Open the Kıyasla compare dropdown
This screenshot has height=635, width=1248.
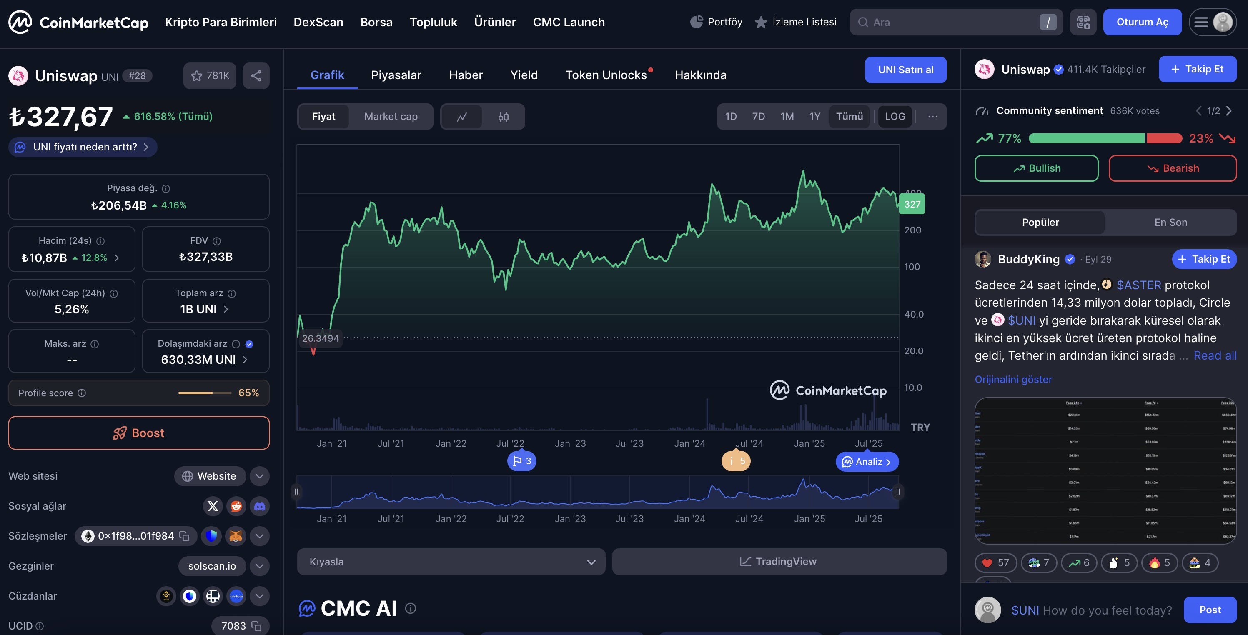[x=451, y=562]
